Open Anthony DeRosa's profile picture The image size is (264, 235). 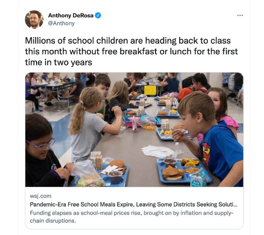click(34, 20)
